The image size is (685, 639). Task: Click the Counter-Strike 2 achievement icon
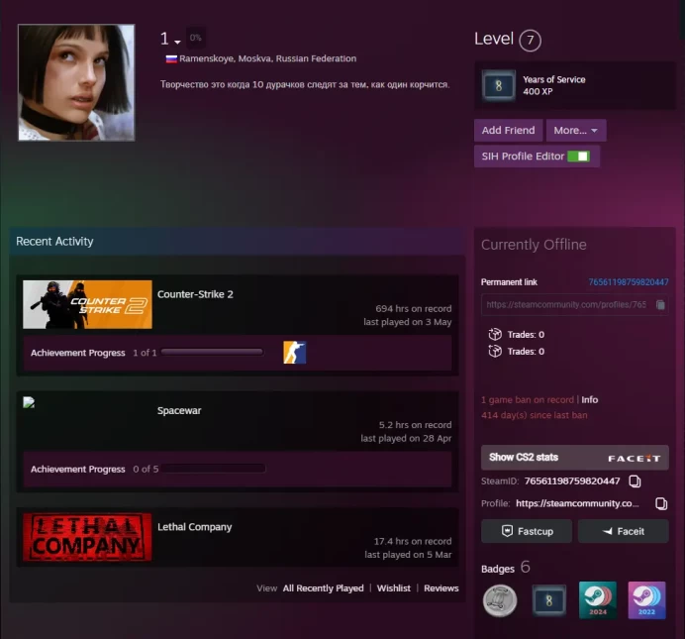[x=294, y=353]
